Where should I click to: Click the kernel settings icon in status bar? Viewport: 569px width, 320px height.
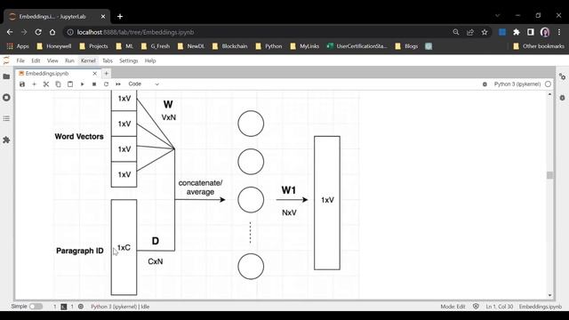(x=81, y=307)
